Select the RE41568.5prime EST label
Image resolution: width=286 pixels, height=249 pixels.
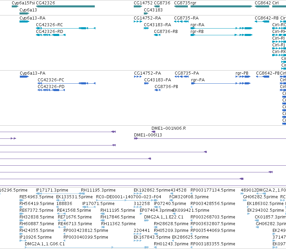pyautogui.click(x=74, y=210)
